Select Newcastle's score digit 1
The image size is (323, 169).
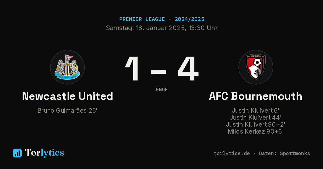(133, 69)
